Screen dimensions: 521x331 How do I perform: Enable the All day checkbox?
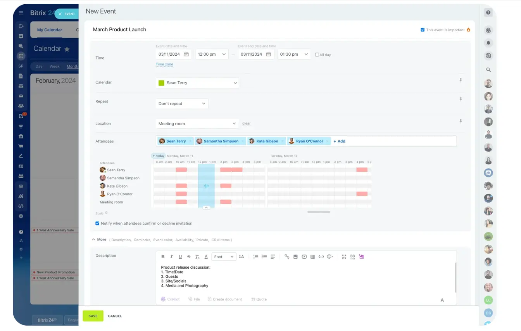tap(317, 55)
